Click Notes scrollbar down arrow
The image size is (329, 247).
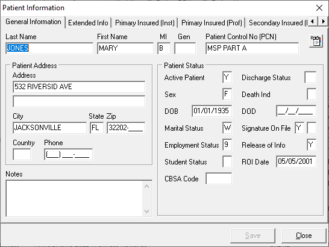pyautogui.click(x=147, y=211)
